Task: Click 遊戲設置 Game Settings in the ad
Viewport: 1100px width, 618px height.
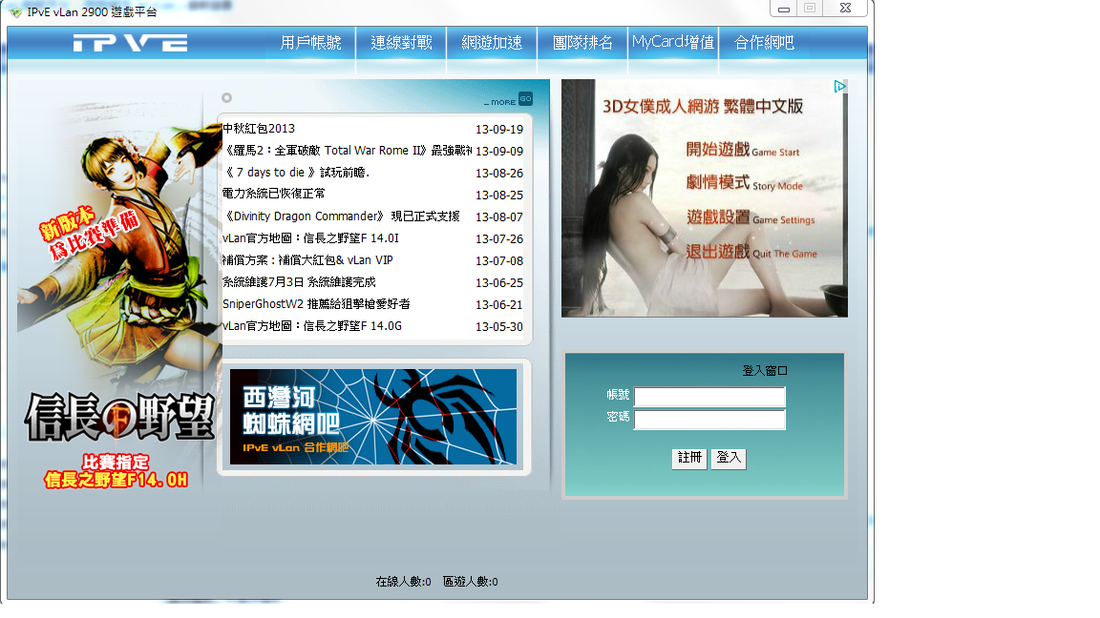Action: [751, 217]
